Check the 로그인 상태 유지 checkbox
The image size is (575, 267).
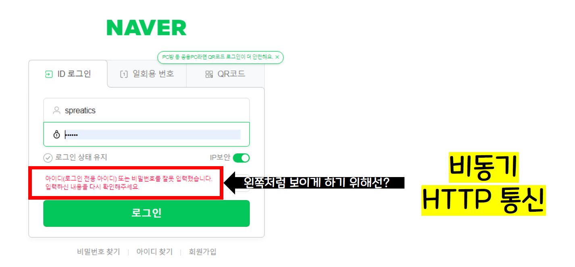point(48,158)
